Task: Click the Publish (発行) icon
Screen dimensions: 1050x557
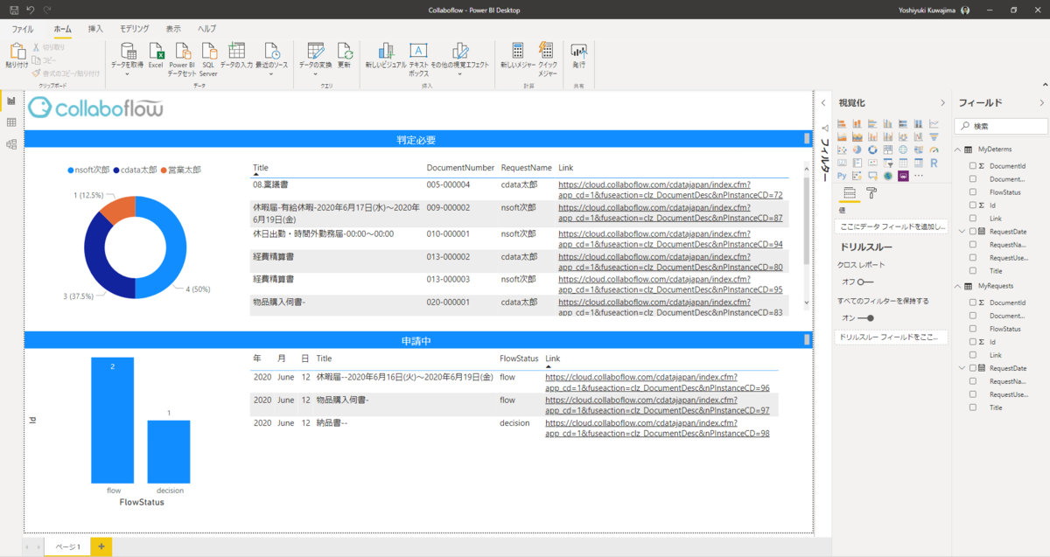Action: pos(578,51)
